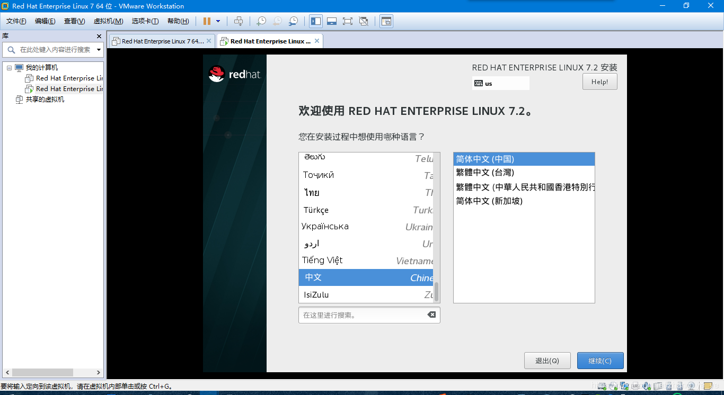Select 共享的虚拟机 in the library

pyautogui.click(x=45, y=100)
